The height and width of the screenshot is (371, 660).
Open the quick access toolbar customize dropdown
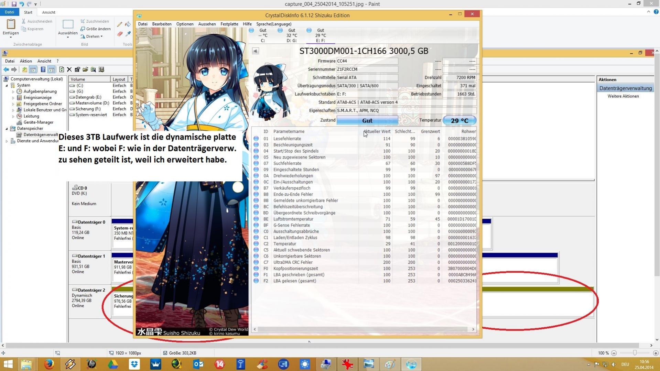pyautogui.click(x=35, y=4)
